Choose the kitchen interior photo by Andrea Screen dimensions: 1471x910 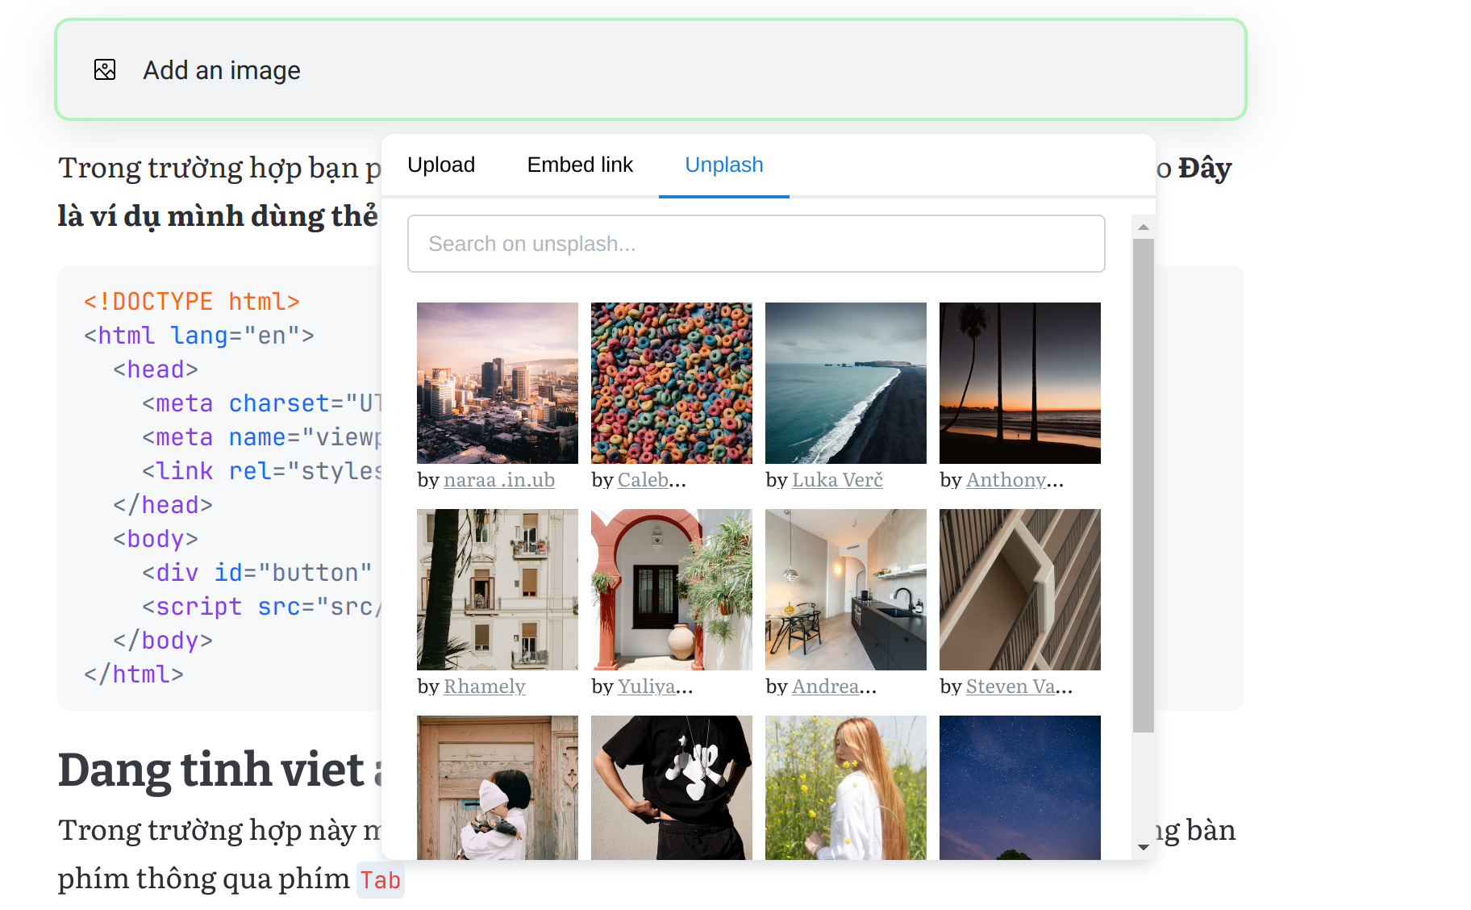pyautogui.click(x=846, y=590)
